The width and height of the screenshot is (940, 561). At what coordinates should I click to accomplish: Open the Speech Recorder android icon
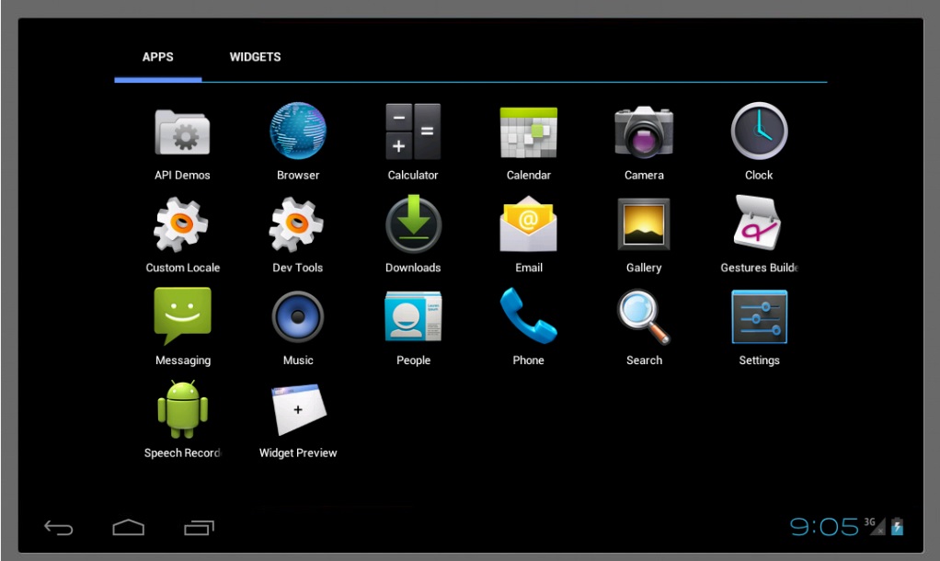(x=182, y=409)
